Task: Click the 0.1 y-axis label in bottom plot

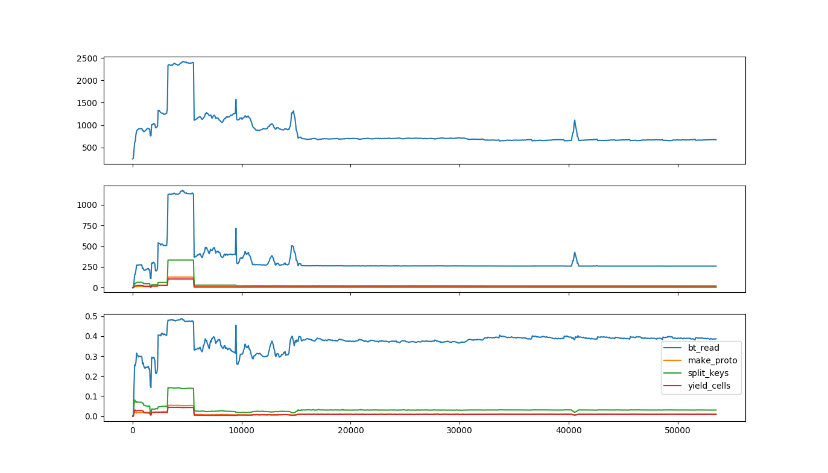Action: coord(92,396)
